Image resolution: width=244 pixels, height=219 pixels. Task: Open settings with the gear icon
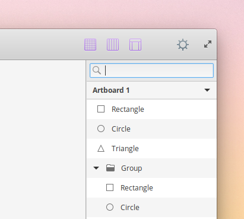183,45
